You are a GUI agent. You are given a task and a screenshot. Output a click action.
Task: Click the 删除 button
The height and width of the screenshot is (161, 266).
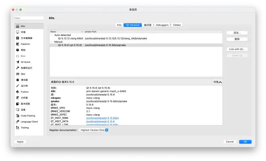click(237, 39)
